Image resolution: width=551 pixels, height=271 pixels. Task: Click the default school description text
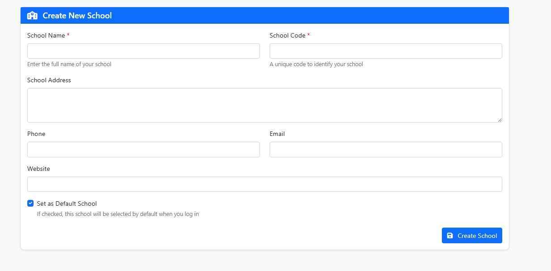[118, 214]
